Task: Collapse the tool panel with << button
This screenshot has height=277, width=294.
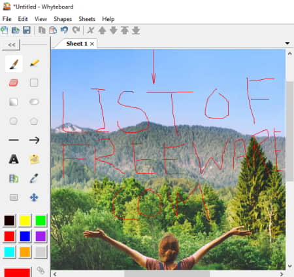Action: [x=11, y=45]
